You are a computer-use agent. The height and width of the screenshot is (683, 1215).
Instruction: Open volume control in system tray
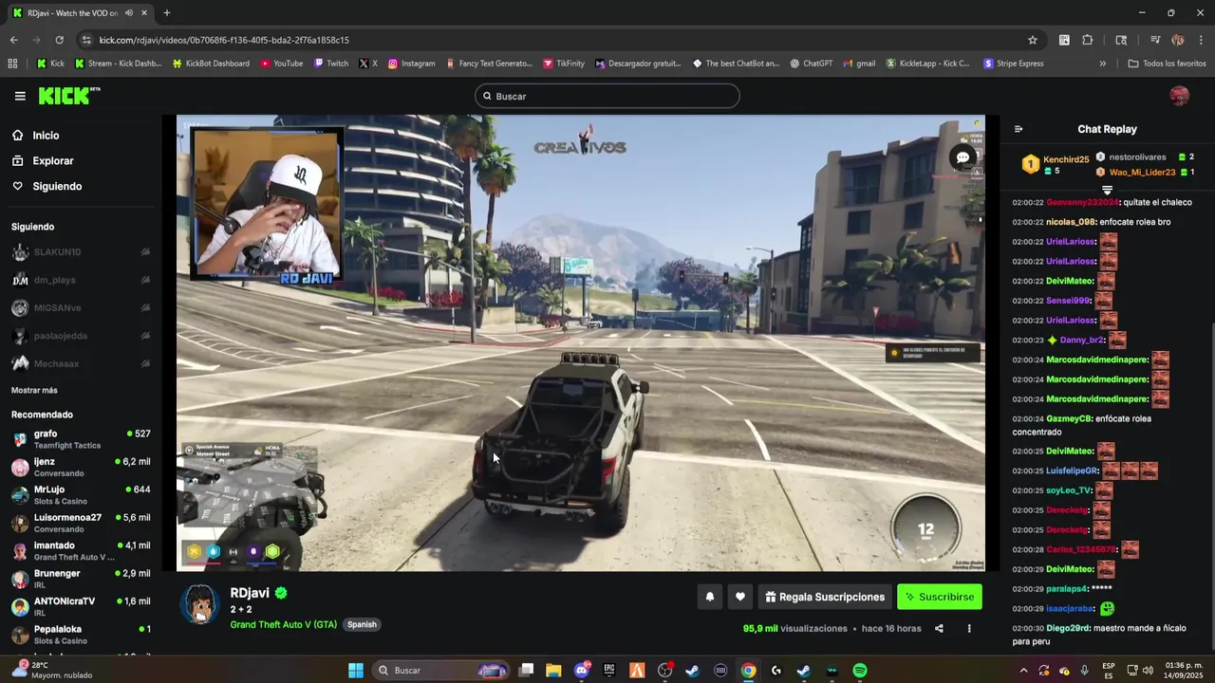[1148, 671]
